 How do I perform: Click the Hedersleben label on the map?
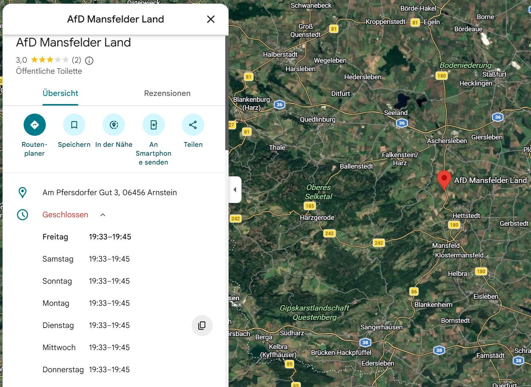coord(363,77)
